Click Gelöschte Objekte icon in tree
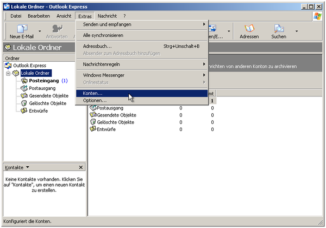 (x=24, y=103)
